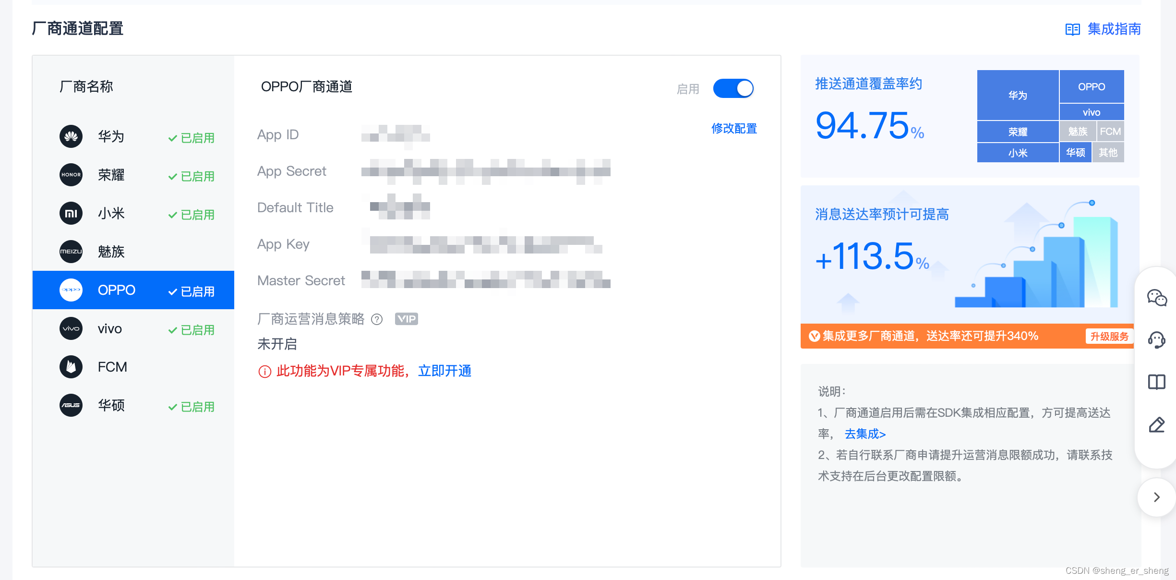Viewport: 1176px width, 580px height.
Task: Click the blurred Master Secret value
Action: coord(486,280)
